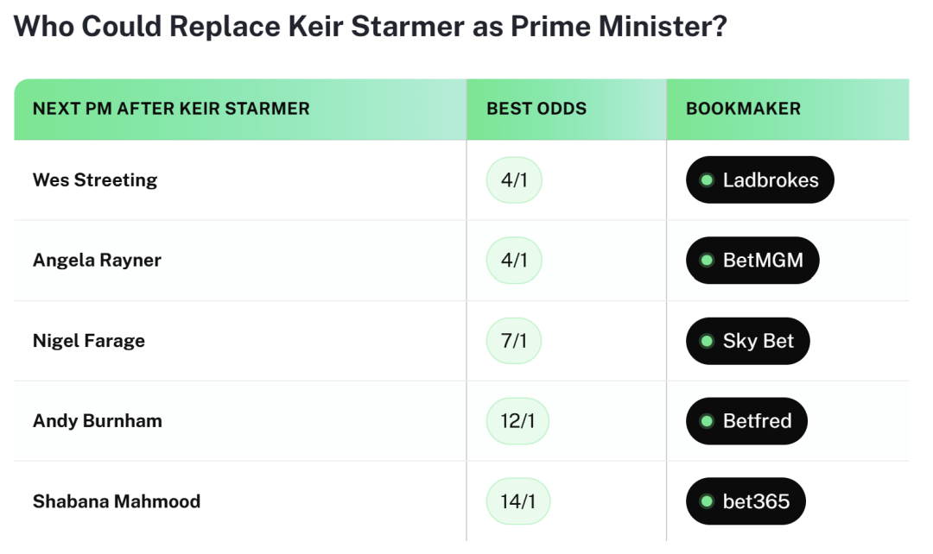933x554 pixels.
Task: Select the 14/1 odds for Shabana Mahmood
Action: tap(517, 501)
